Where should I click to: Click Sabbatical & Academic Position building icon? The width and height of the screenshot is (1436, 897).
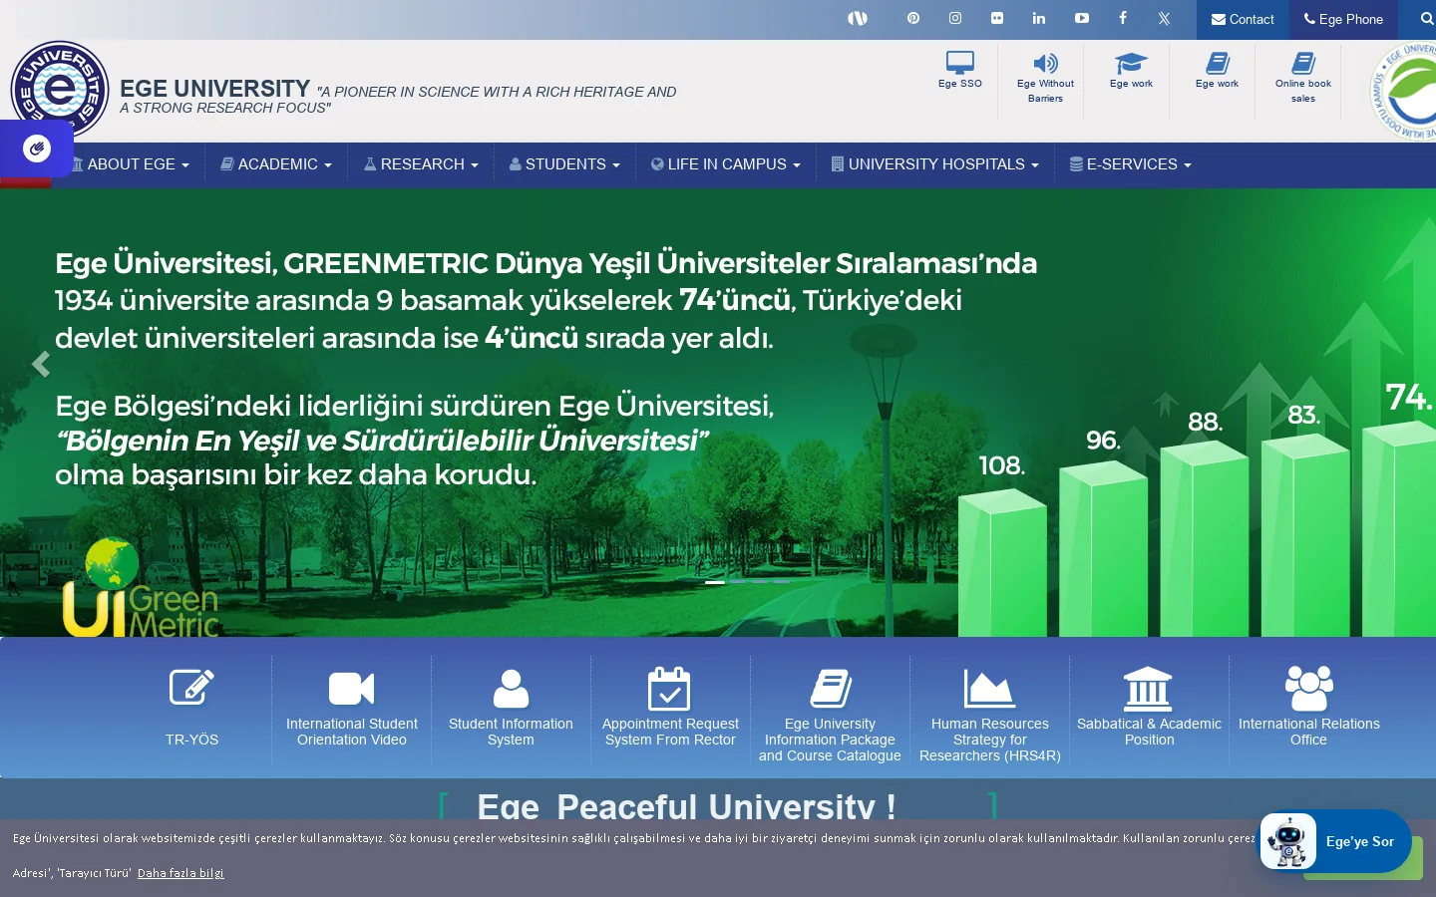pos(1148,689)
